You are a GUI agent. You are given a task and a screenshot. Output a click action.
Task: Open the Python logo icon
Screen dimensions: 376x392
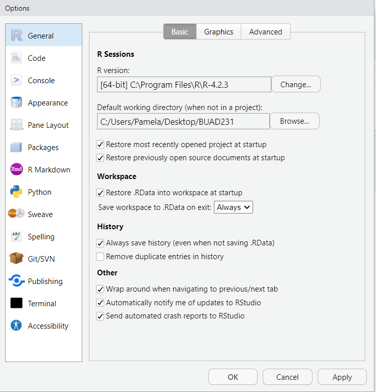click(17, 192)
